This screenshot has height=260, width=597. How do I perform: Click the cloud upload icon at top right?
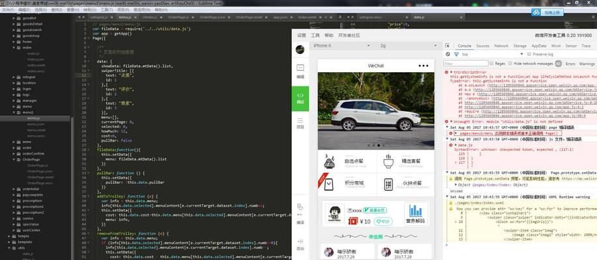tap(536, 12)
